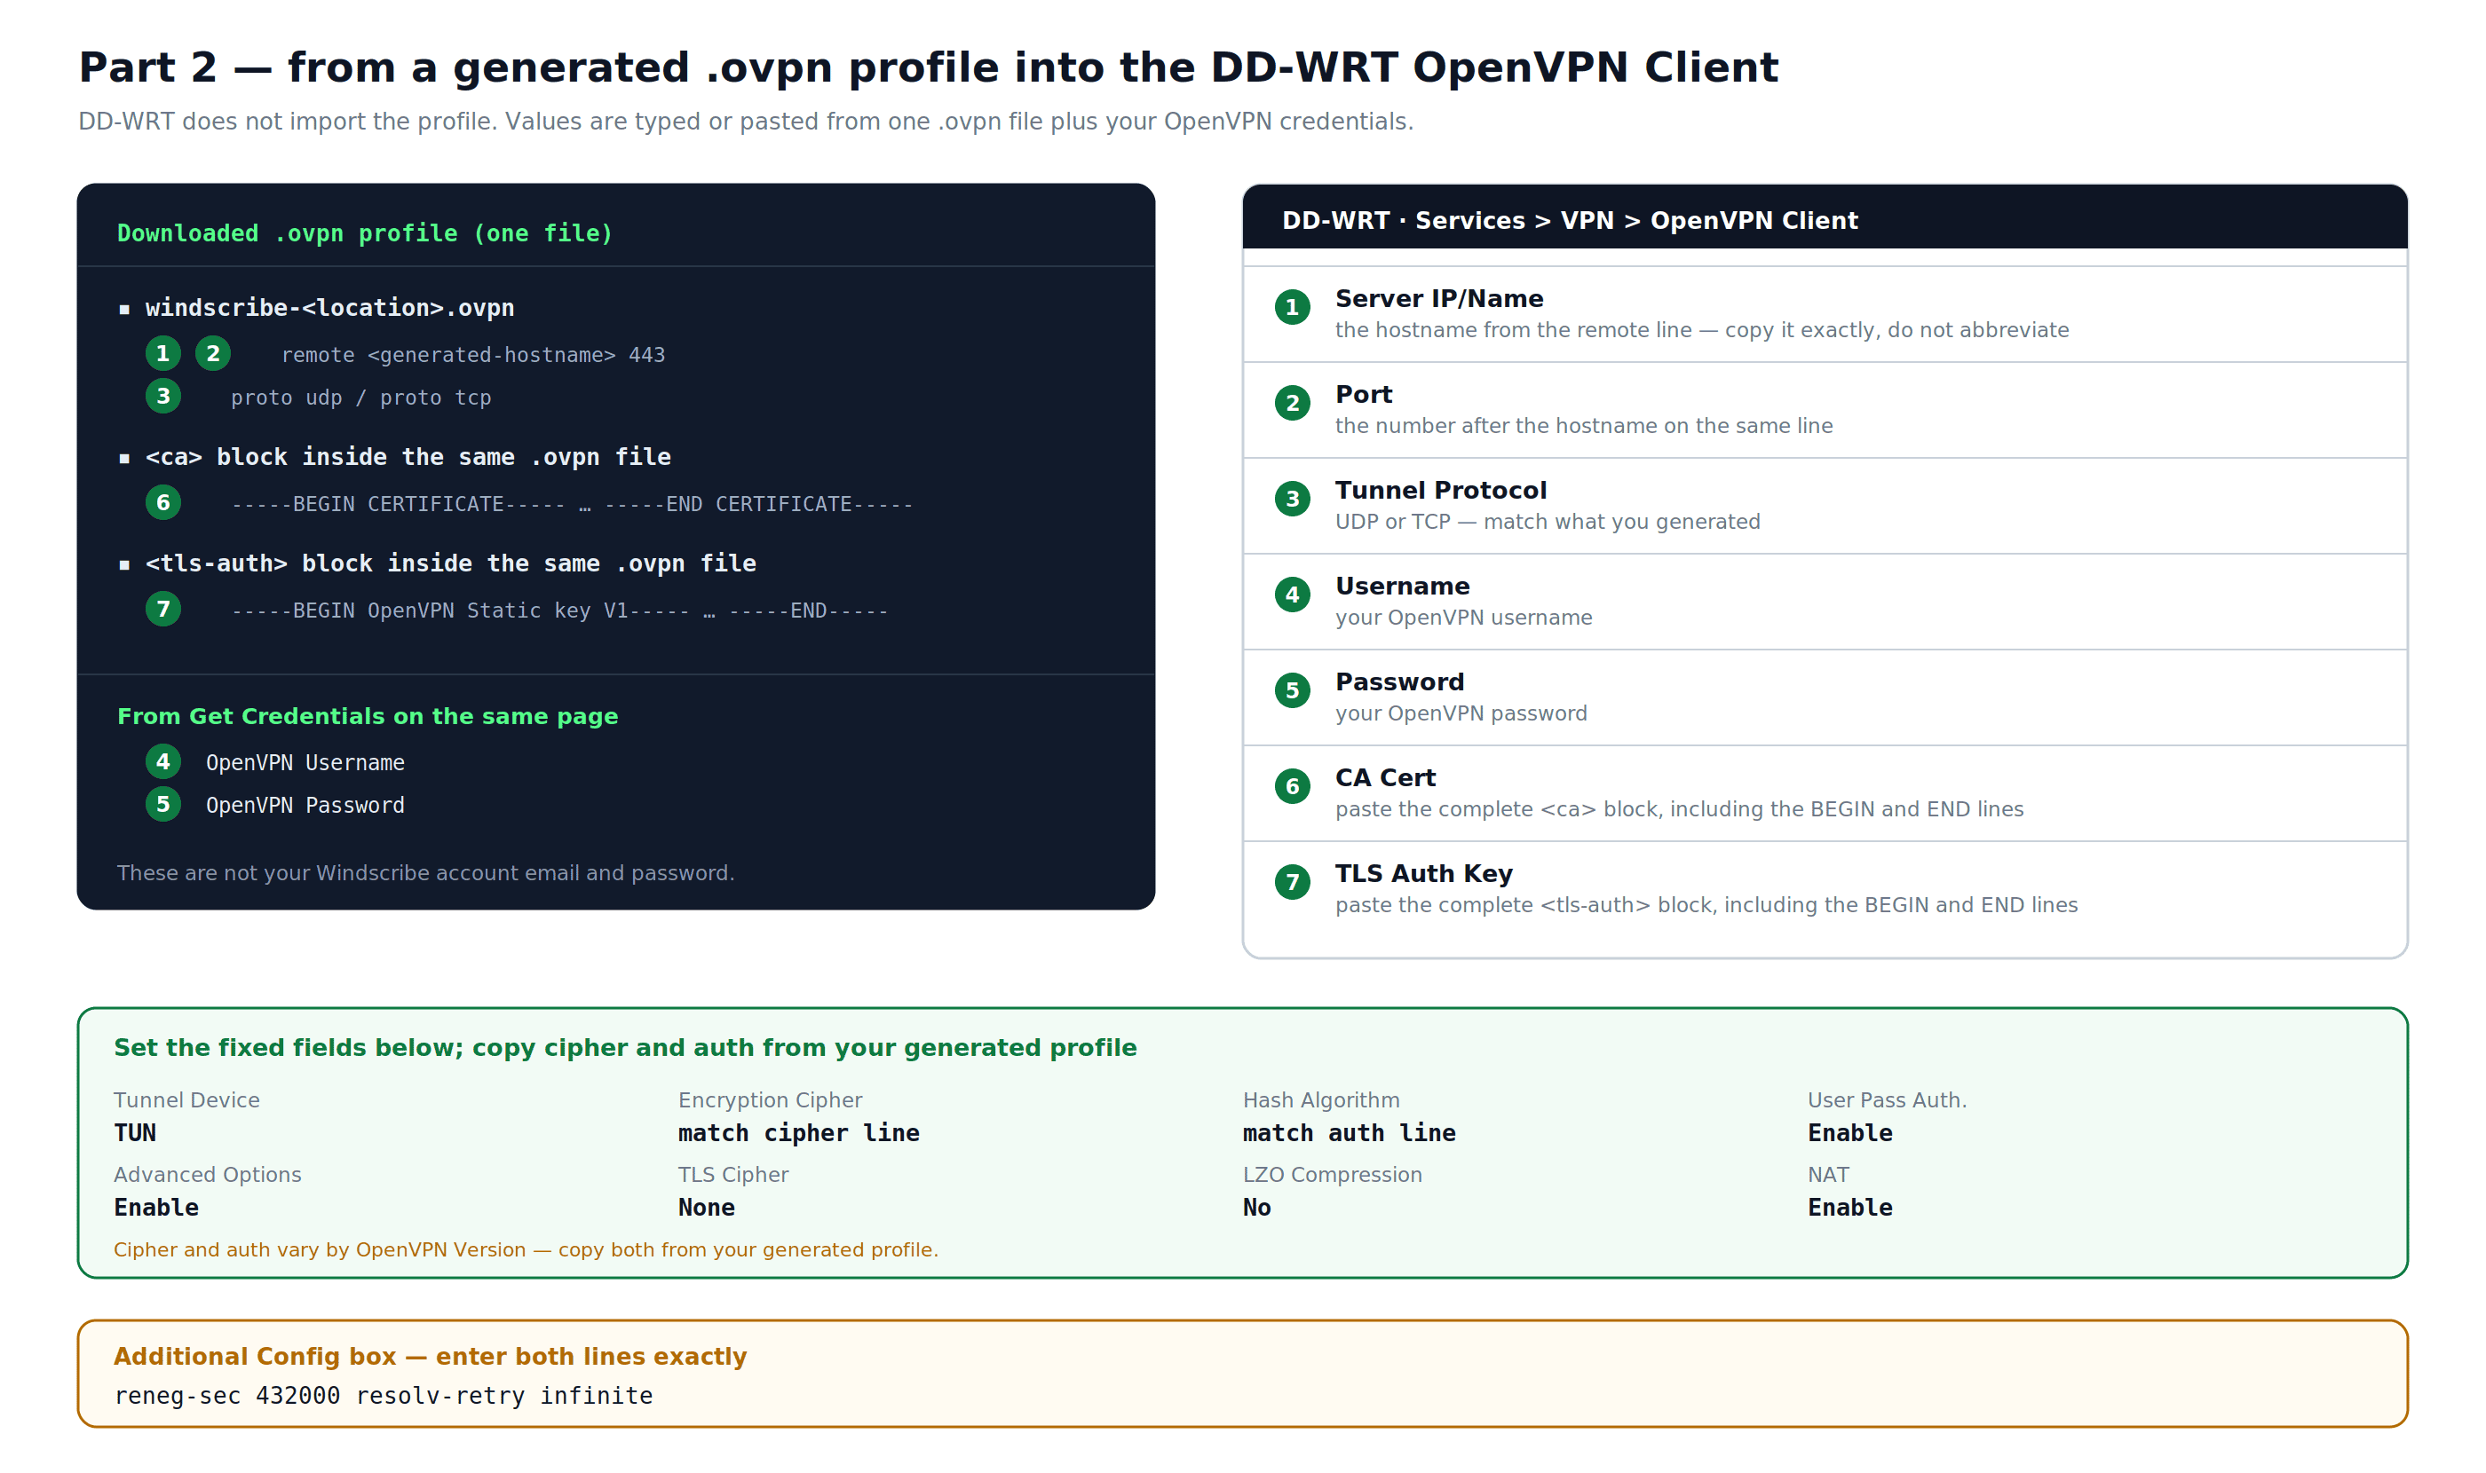2486x1473 pixels.
Task: Click 'paste the complete <tls-auth> block' description
Action: (1706, 904)
